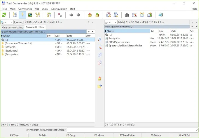This screenshot has width=199, height=138.
Task: Open the command line history dropdown
Action: [196, 130]
